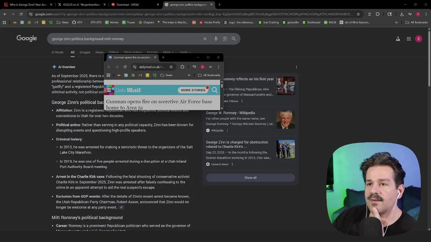Switch to Who Is George Zinn tab

(28, 5)
